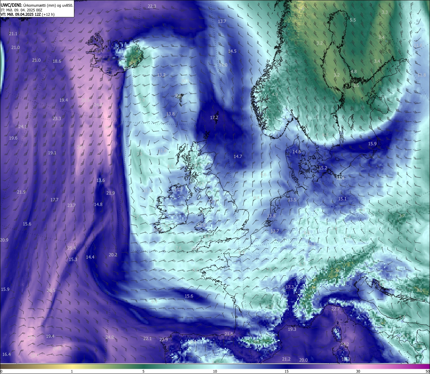Click the 24.2 value near Sardinia
The height and width of the screenshot is (374, 430).
tap(345, 344)
